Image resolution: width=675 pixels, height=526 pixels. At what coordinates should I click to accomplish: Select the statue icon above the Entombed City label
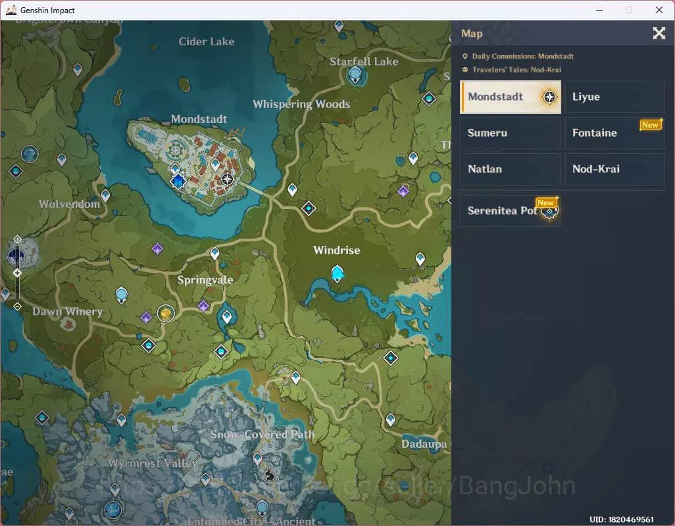262,508
